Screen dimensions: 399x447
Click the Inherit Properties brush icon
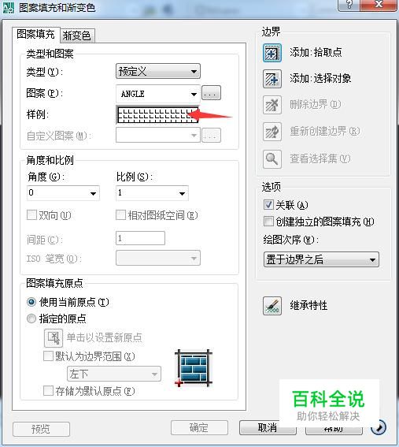[x=272, y=306]
